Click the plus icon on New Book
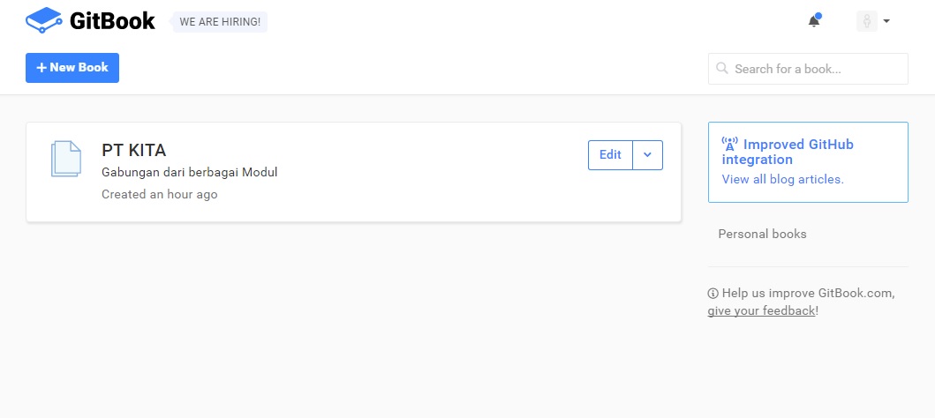935x418 pixels. click(41, 68)
